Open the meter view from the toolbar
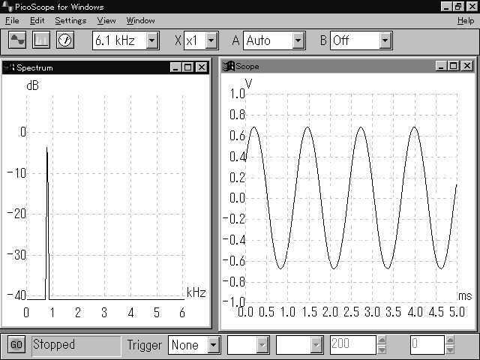Screen dimensions: 480x360 [x=65, y=40]
